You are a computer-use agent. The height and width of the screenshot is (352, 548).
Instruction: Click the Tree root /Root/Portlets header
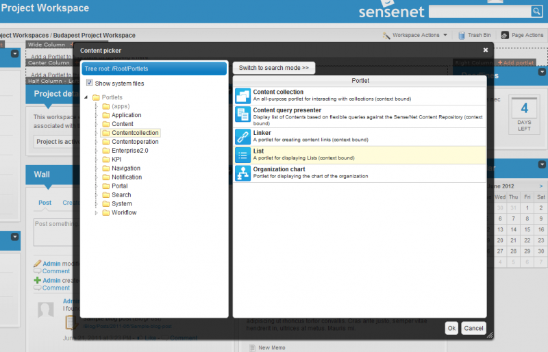[154, 69]
